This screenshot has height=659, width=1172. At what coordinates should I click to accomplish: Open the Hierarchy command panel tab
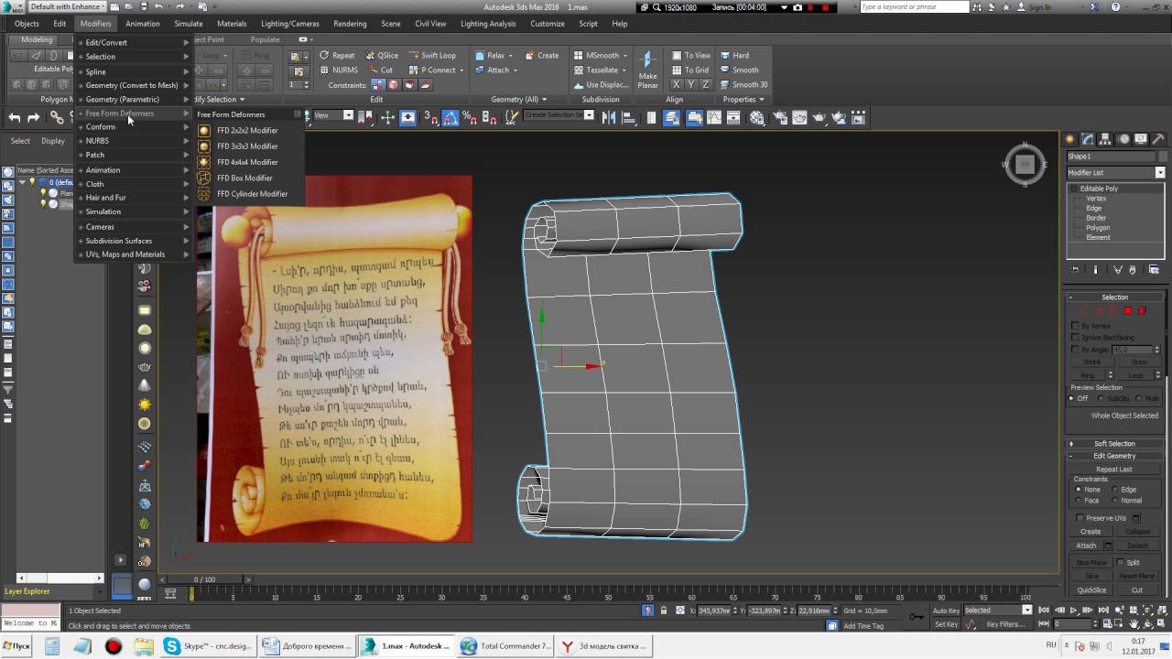click(1105, 139)
